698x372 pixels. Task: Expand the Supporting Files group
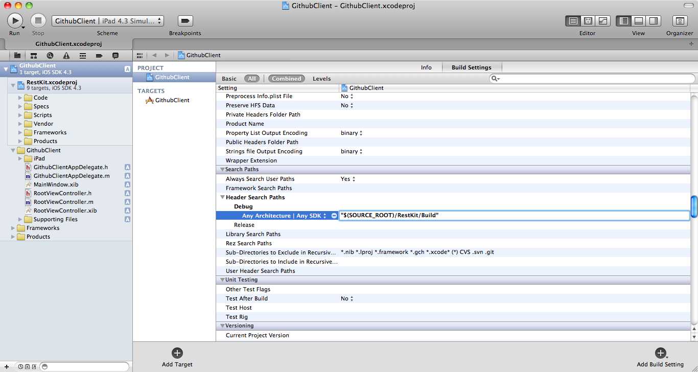click(x=20, y=219)
